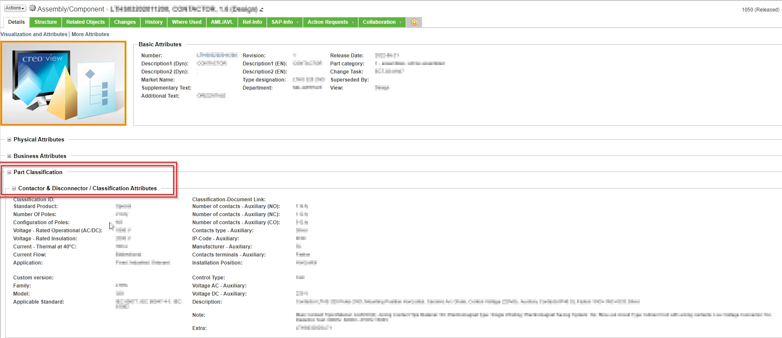782x338 pixels.
Task: Open the Related Objects tab
Action: (x=86, y=22)
